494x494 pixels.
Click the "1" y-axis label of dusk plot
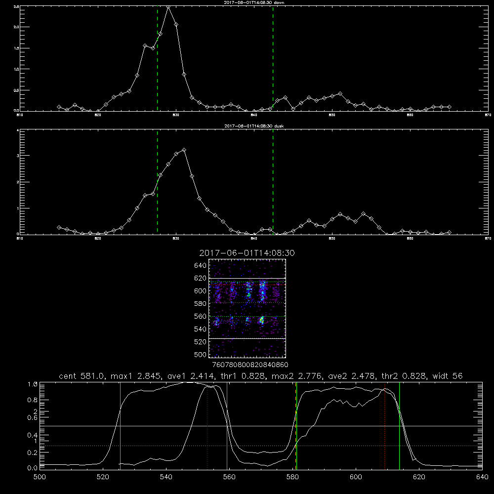coord(18,208)
